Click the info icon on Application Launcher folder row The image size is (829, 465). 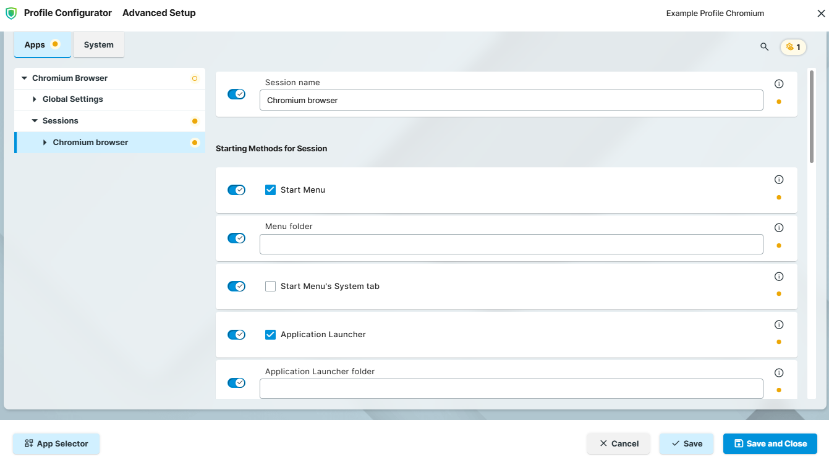779,372
